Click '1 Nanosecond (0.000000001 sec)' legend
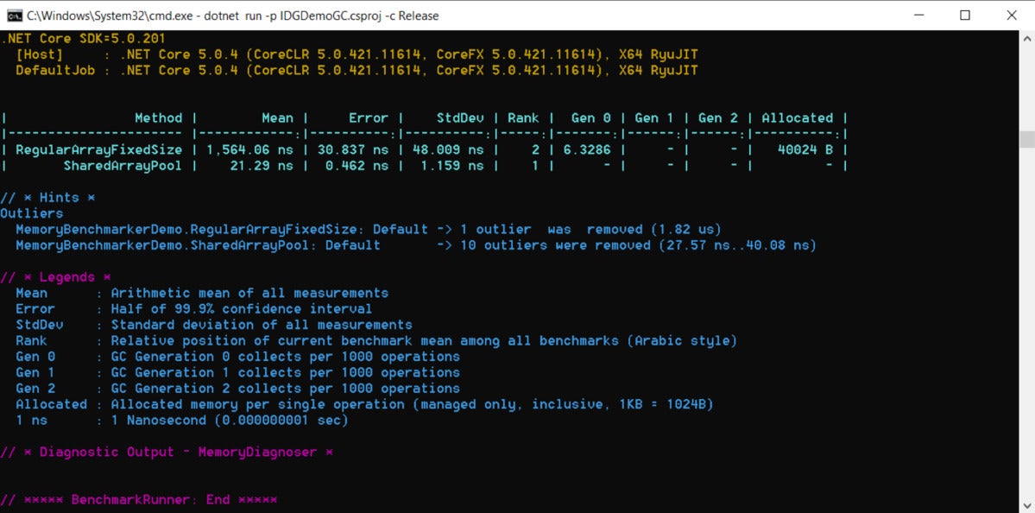 coord(230,420)
